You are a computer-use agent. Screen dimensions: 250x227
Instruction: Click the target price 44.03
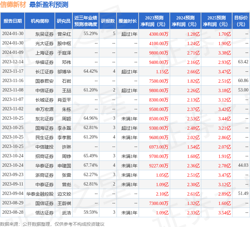pyautogui.click(x=243, y=165)
